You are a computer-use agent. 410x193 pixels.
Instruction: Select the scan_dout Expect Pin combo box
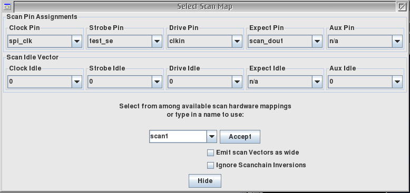(285, 41)
